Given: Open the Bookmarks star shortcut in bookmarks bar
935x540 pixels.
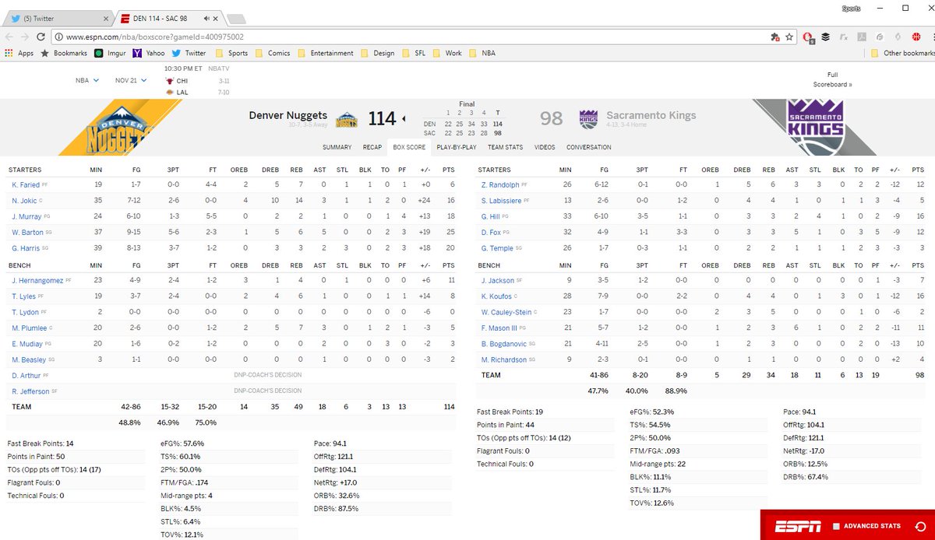Looking at the screenshot, I should [64, 54].
